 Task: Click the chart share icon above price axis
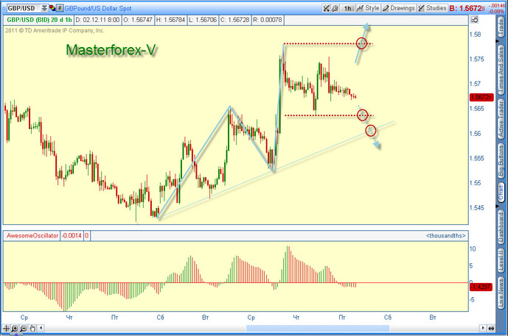474,20
